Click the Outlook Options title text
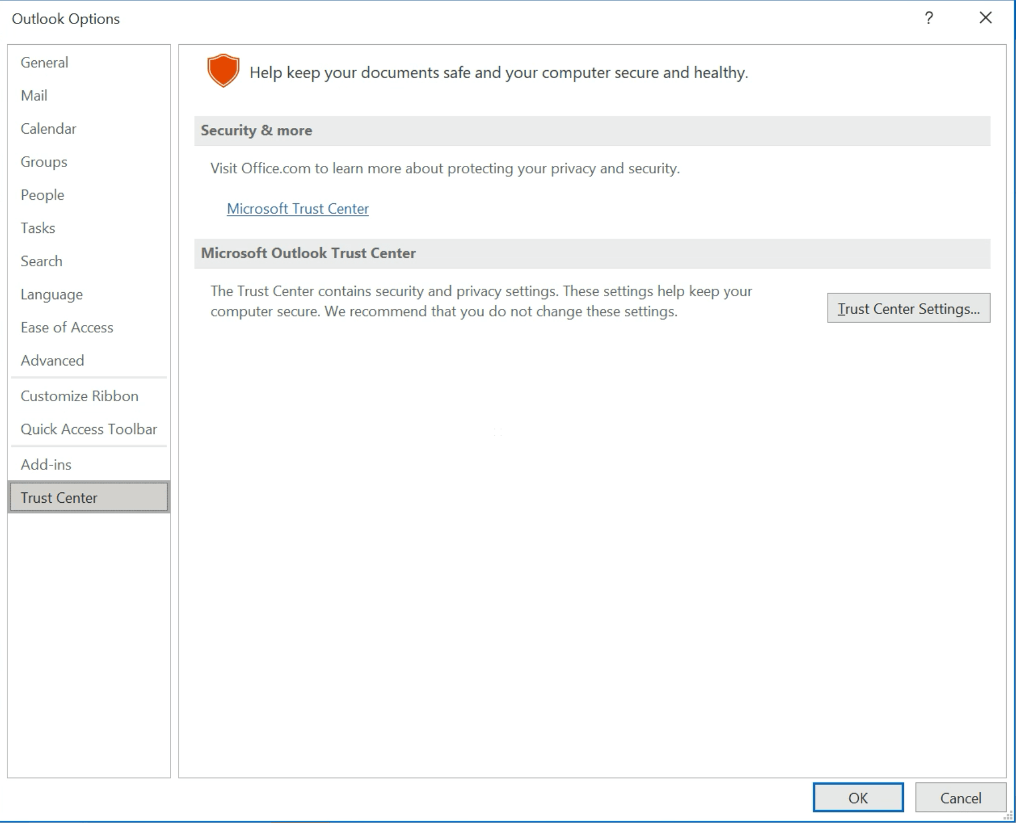The height and width of the screenshot is (823, 1016). (x=66, y=19)
